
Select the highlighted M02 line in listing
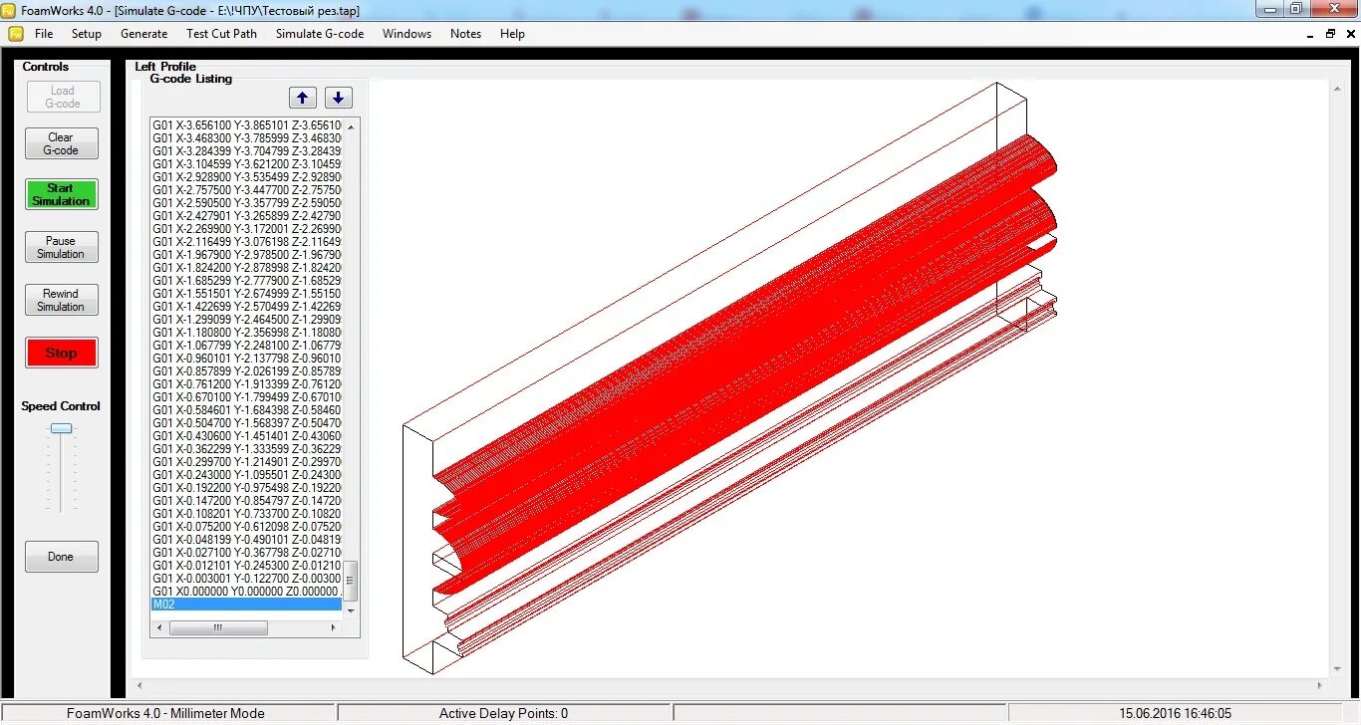tap(246, 604)
